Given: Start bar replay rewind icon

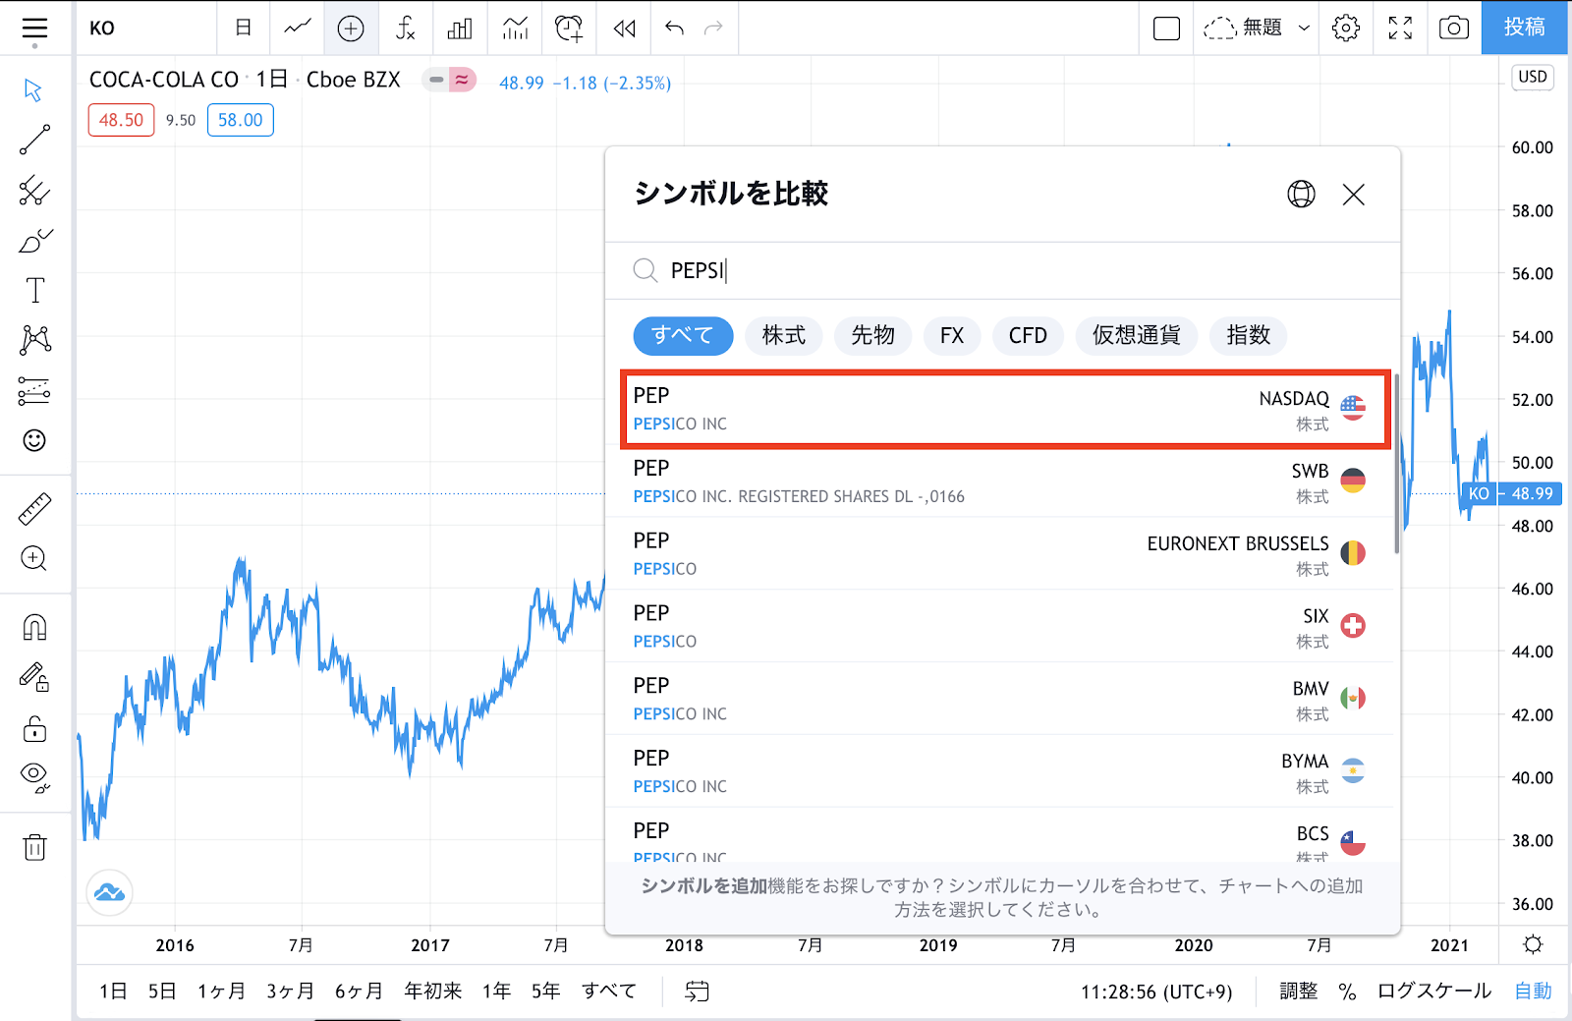Looking at the screenshot, I should click(x=625, y=28).
